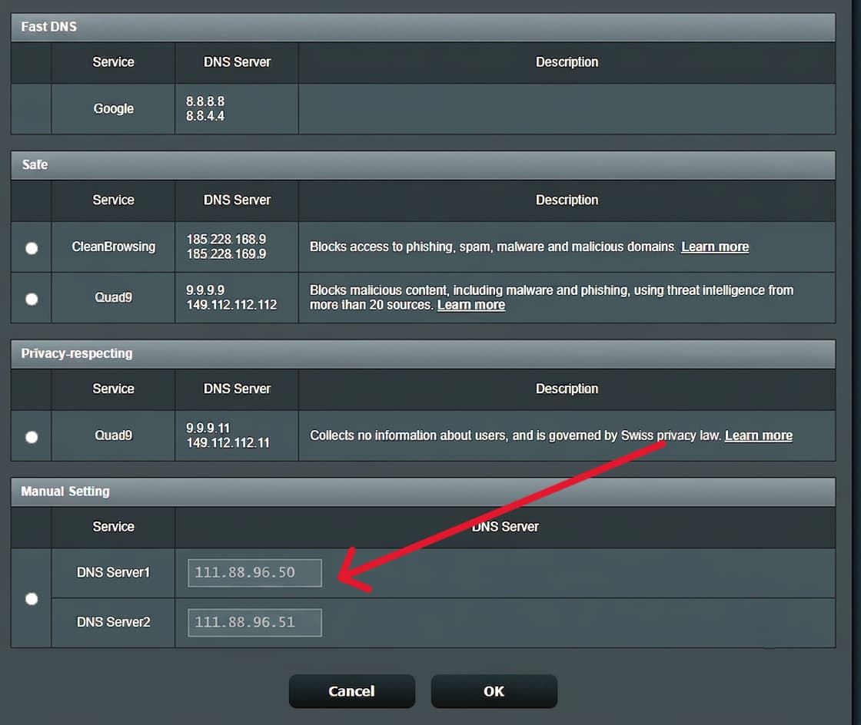The width and height of the screenshot is (861, 725).
Task: Click the DNS Server2 input field
Action: pyautogui.click(x=254, y=622)
